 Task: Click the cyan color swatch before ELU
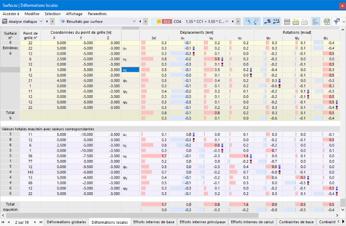154,21
